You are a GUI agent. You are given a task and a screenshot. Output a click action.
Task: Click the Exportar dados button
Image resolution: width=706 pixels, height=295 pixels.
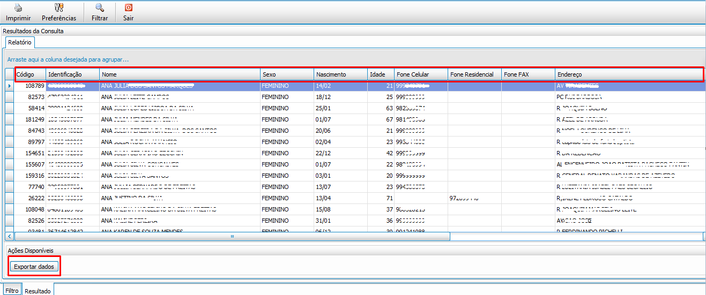tap(34, 266)
